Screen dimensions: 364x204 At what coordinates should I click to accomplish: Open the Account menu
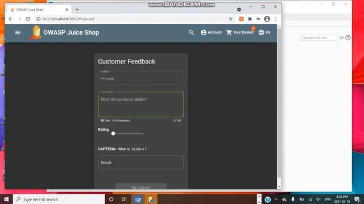point(211,32)
